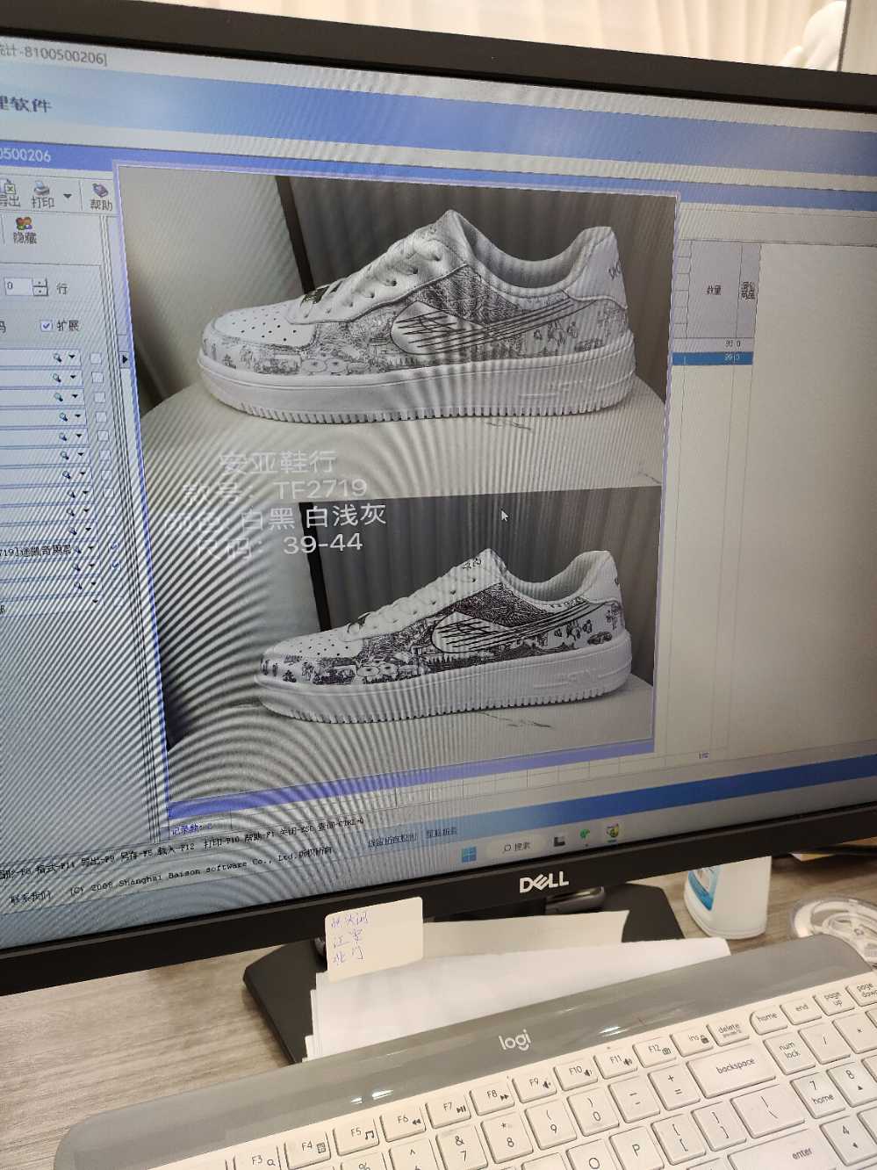This screenshot has height=1170, width=877.
Task: Click the green taskbar app icon
Action: 584,834
